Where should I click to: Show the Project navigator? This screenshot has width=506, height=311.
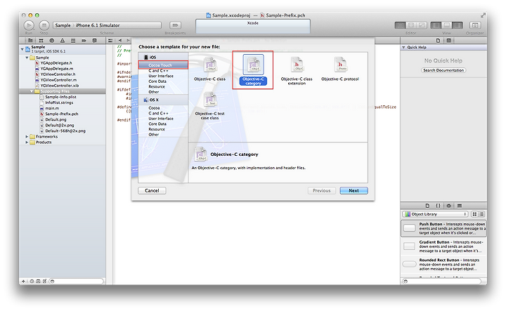(30, 41)
